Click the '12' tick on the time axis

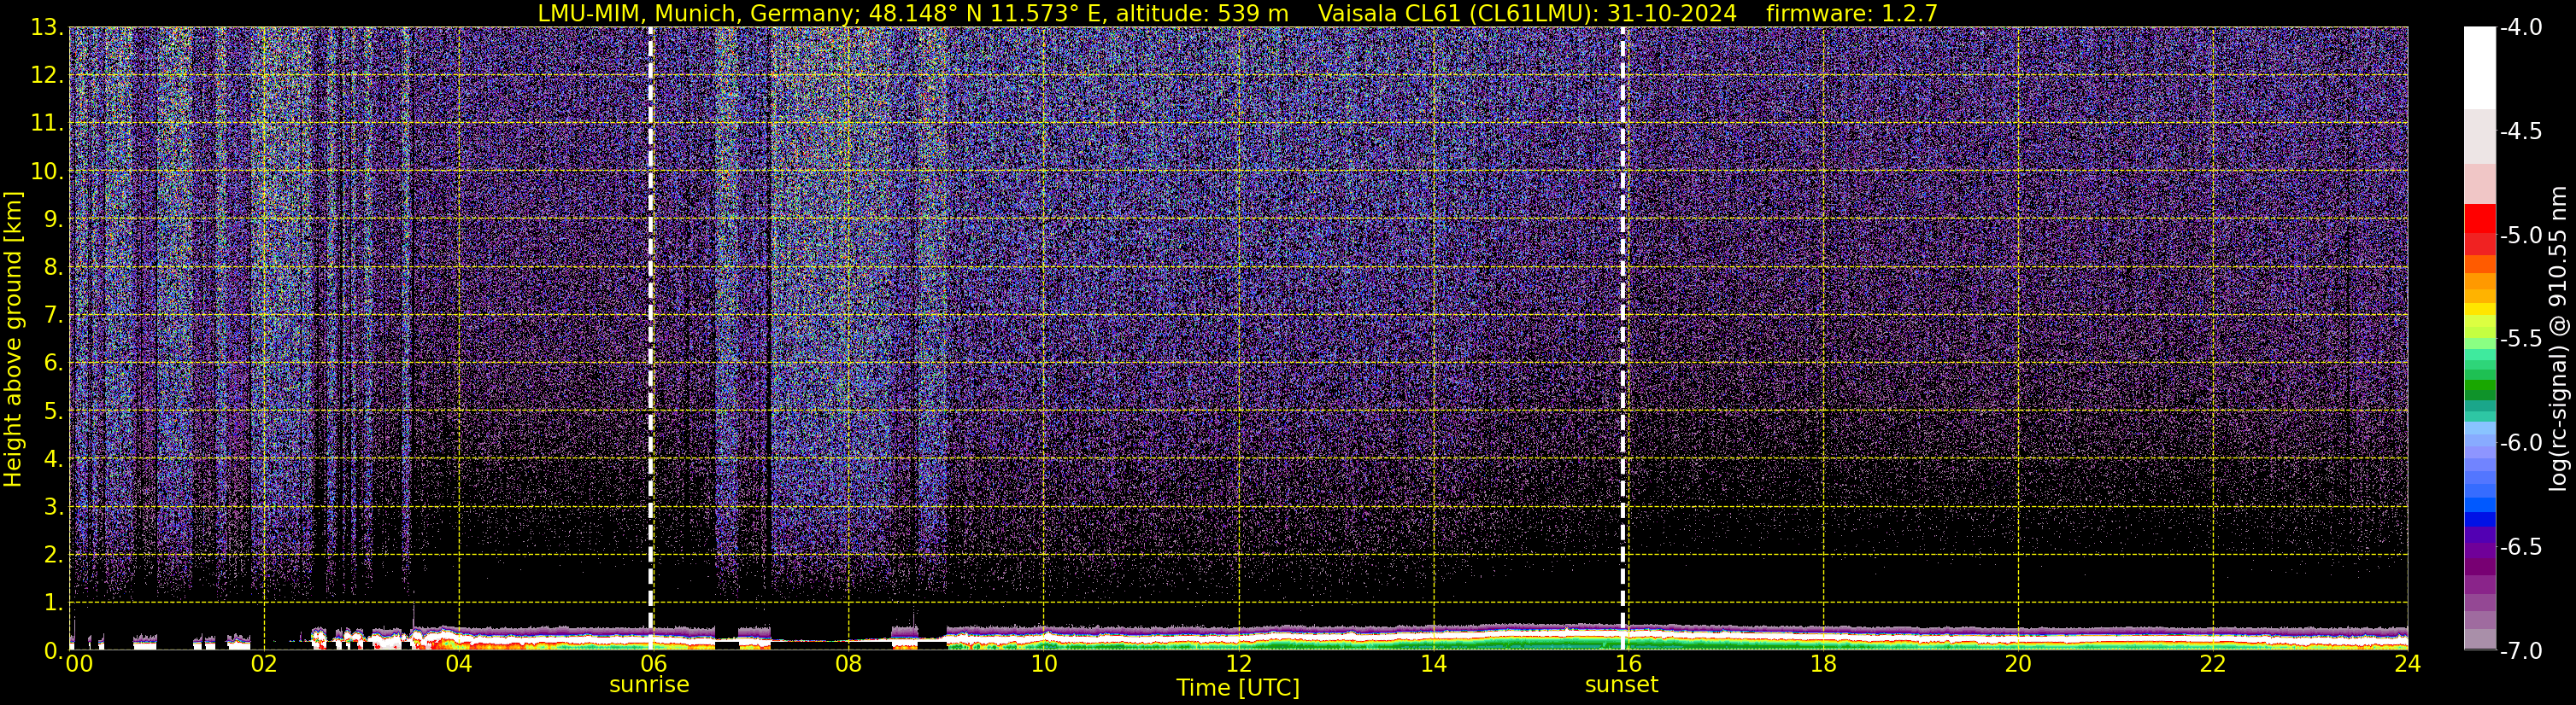coord(1238,664)
